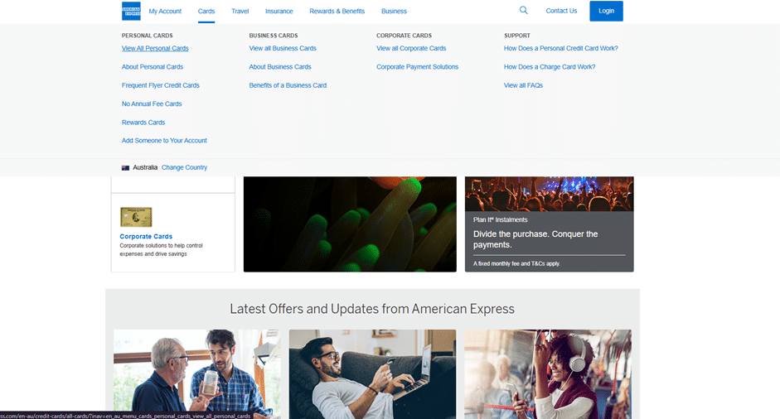Viewport: 780px width, 419px height.
Task: Click the Change Country link
Action: pos(184,167)
